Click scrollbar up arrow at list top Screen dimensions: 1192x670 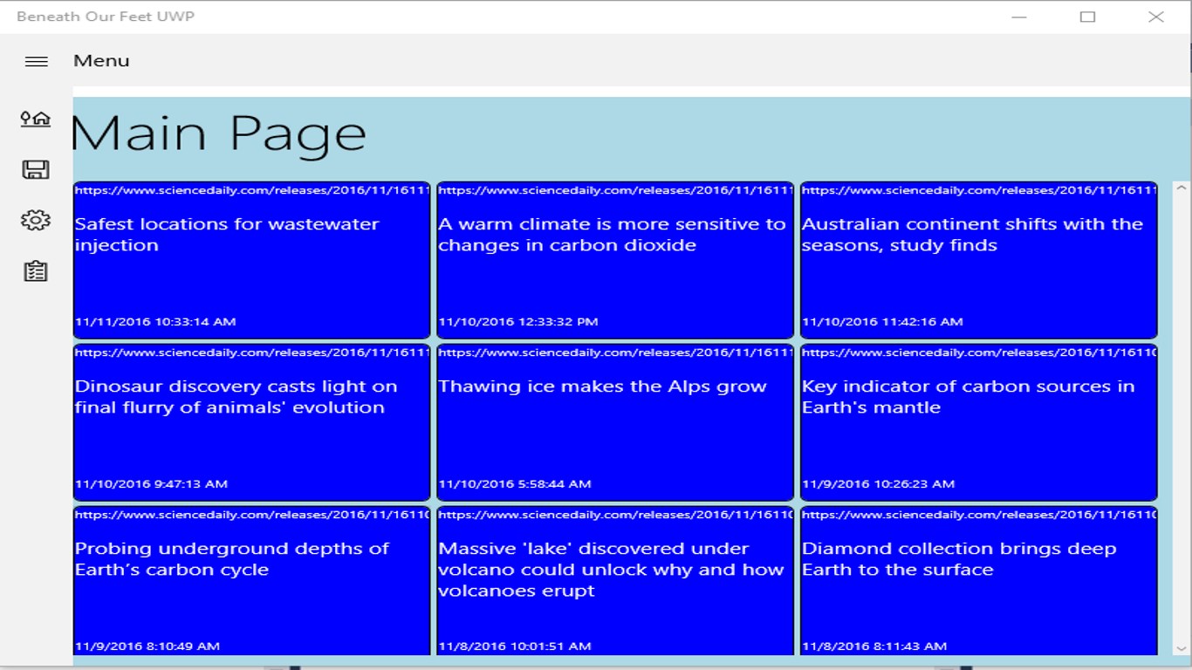click(x=1182, y=188)
